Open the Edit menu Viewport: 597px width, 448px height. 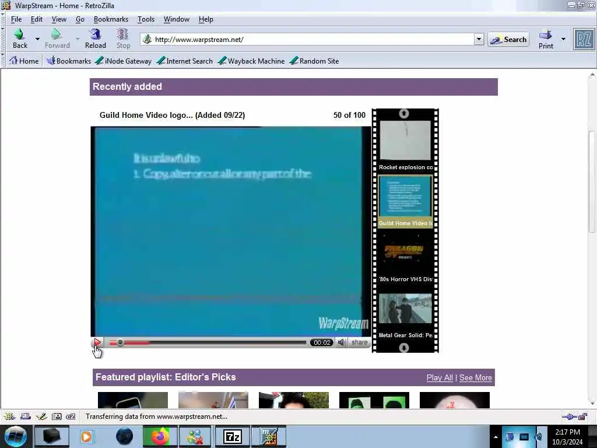pos(37,19)
